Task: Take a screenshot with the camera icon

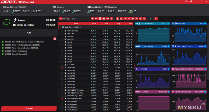Action: click(191, 2)
